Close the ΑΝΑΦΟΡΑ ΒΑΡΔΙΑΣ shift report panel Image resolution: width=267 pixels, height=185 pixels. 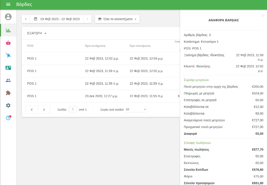(x=262, y=15)
